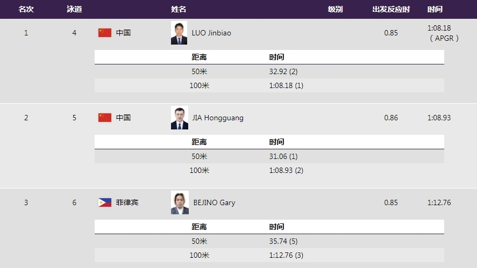477x268 pixels.
Task: Click the 泳道 column header
Action: pos(74,9)
